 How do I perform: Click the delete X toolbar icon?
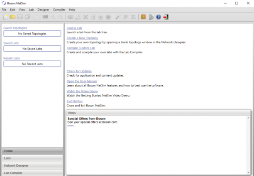tap(85, 17)
